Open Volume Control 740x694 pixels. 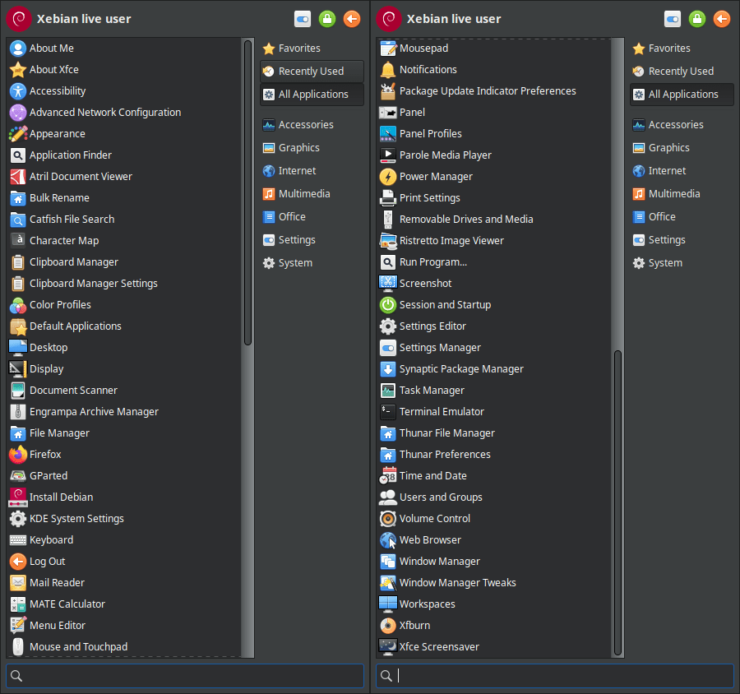[434, 519]
